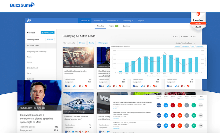Open the Total Engagement chart filter
This screenshot has width=220, height=133.
click(185, 46)
